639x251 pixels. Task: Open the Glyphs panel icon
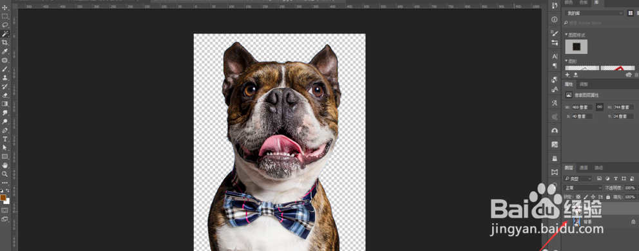(554, 104)
